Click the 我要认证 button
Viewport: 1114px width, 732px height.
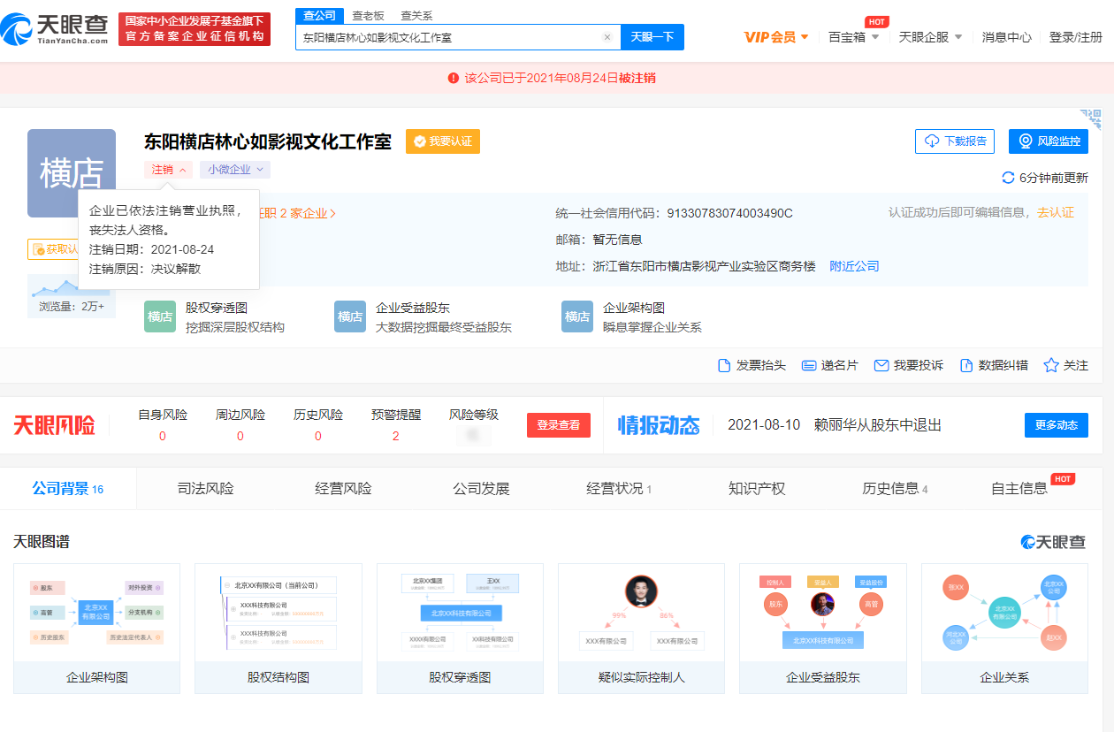443,141
